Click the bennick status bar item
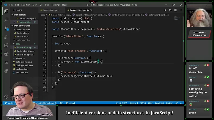 (71, 103)
